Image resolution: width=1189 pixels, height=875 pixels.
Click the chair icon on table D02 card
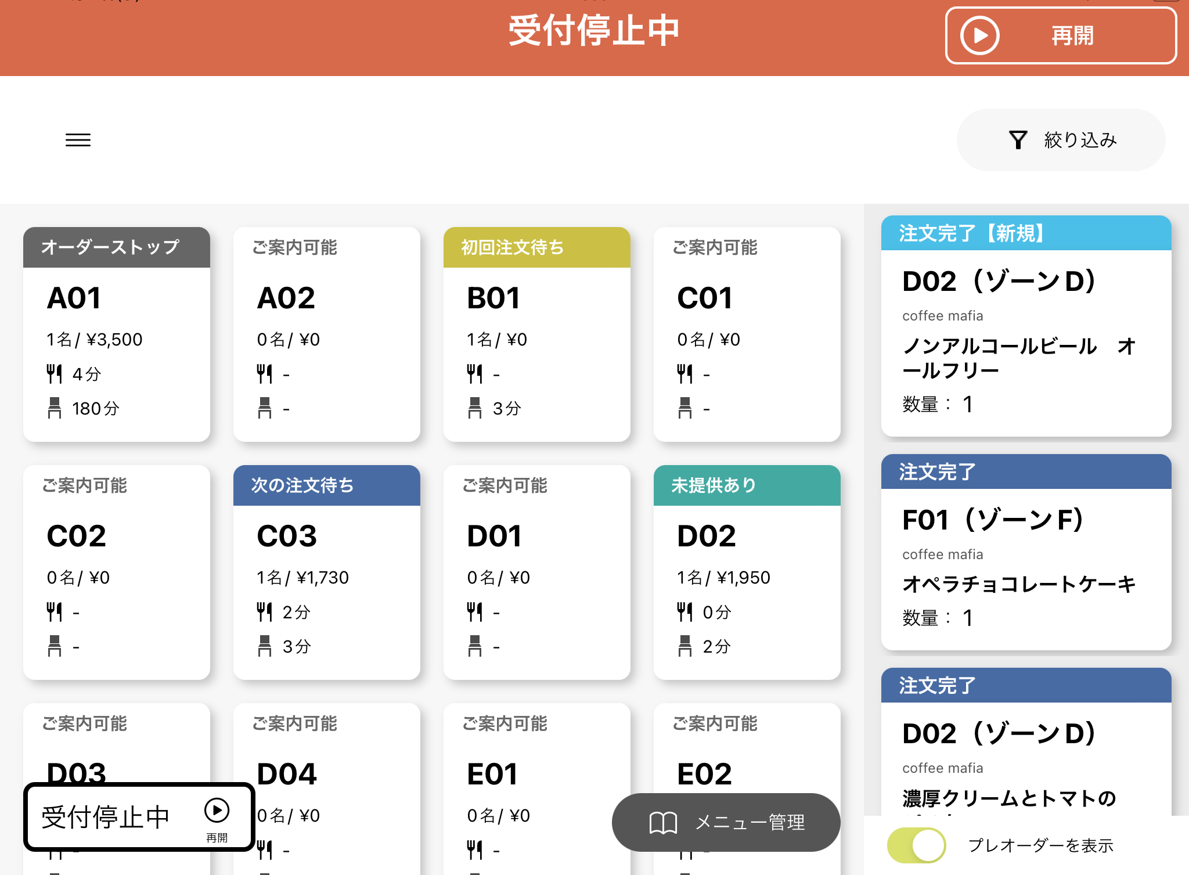[x=684, y=646]
